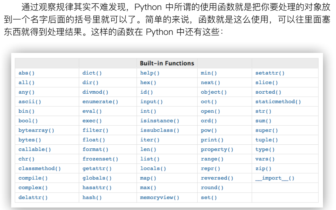Image resolution: width=336 pixels, height=210 pixels.
Task: Select the help() function link
Action: pyautogui.click(x=150, y=73)
